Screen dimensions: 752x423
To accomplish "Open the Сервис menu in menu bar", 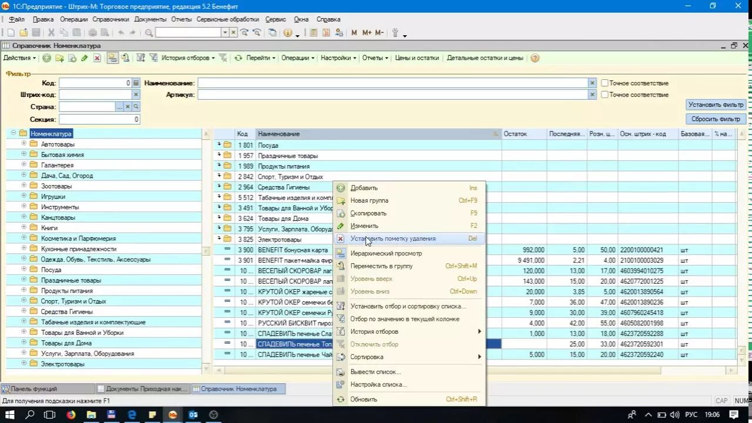I will tap(276, 19).
